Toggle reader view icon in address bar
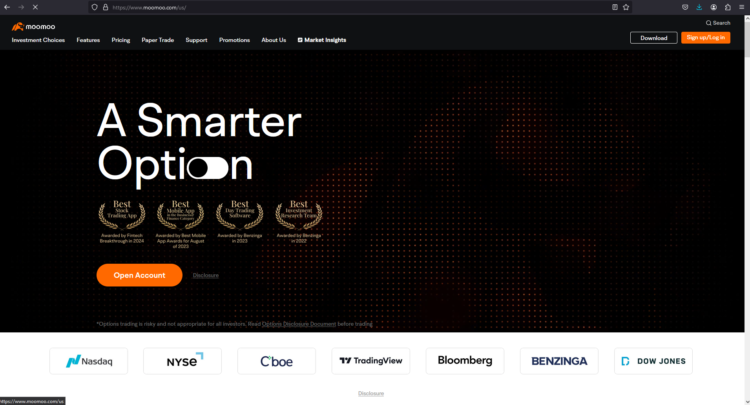The width and height of the screenshot is (750, 405). (615, 7)
